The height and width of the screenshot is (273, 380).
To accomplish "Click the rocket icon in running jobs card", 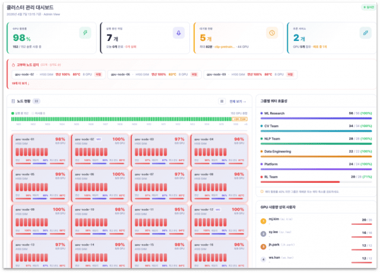I will tap(179, 33).
